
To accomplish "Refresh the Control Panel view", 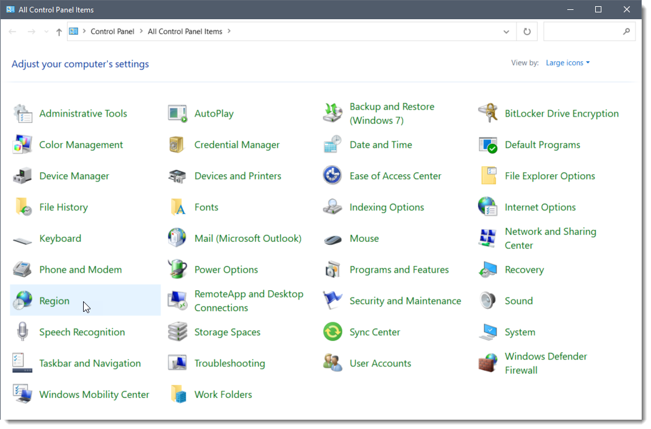I will 526,31.
